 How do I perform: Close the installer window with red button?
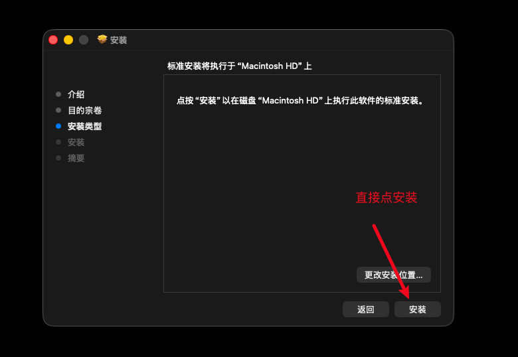53,40
